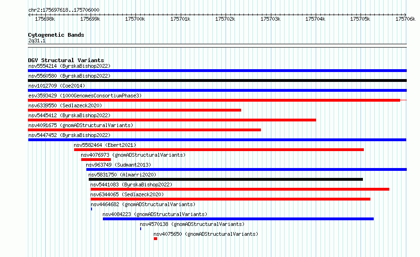Click the red bar of nsv5582464
The width and height of the screenshot is (420, 257).
(219, 150)
